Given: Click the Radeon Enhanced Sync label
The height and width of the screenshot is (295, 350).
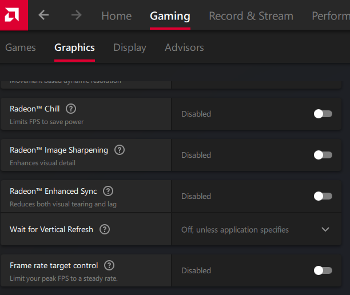Looking at the screenshot, I should point(53,192).
